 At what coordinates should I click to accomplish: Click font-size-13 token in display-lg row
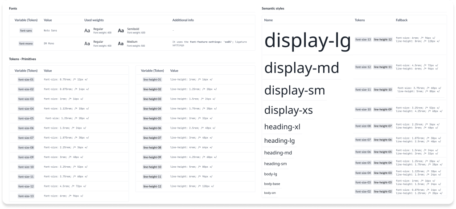363,40
